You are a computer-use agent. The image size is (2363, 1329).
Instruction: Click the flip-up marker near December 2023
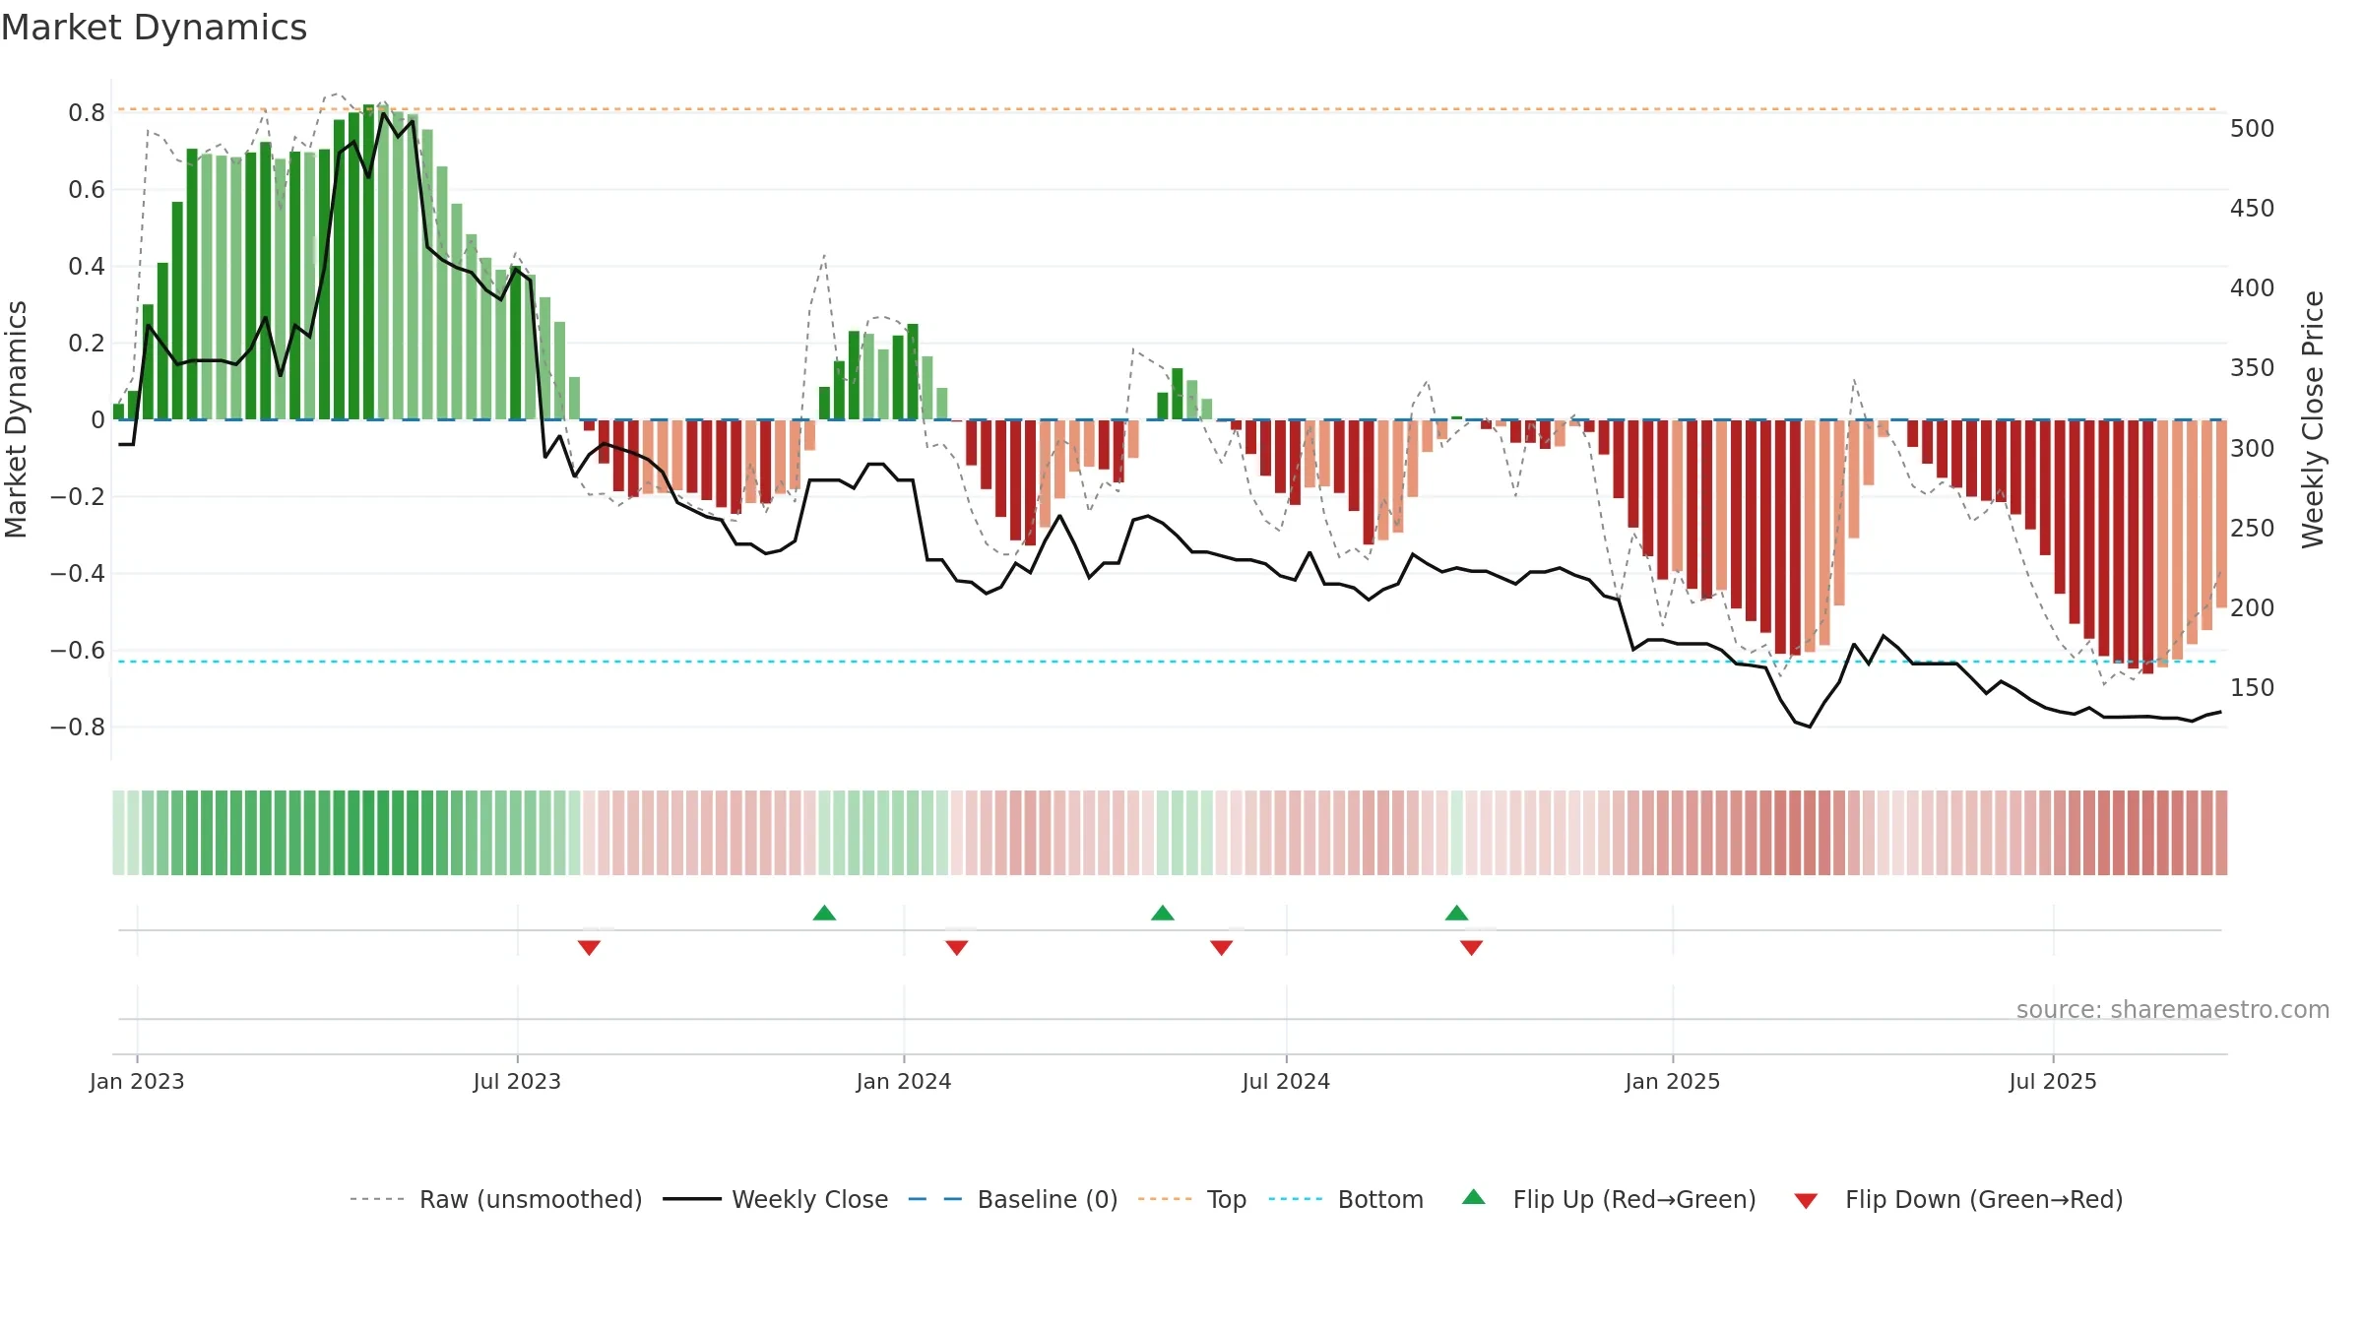pos(824,913)
